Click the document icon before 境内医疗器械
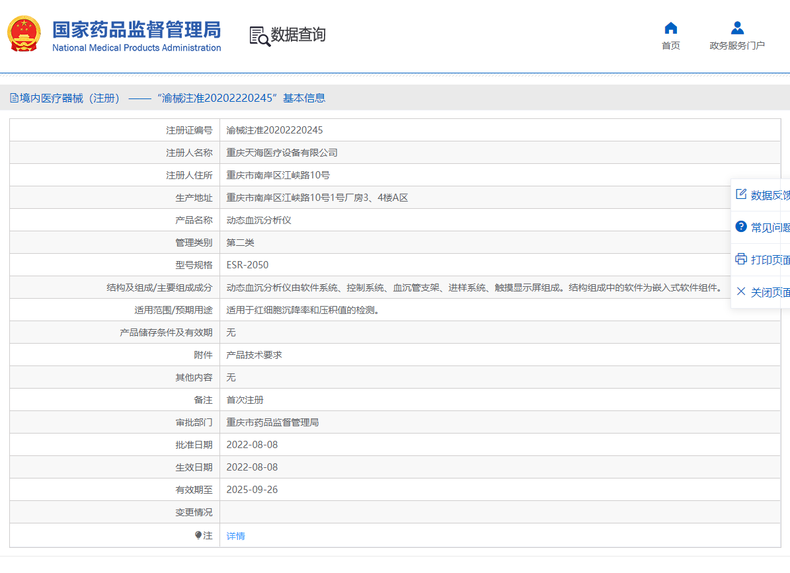This screenshot has width=790, height=573. [14, 98]
